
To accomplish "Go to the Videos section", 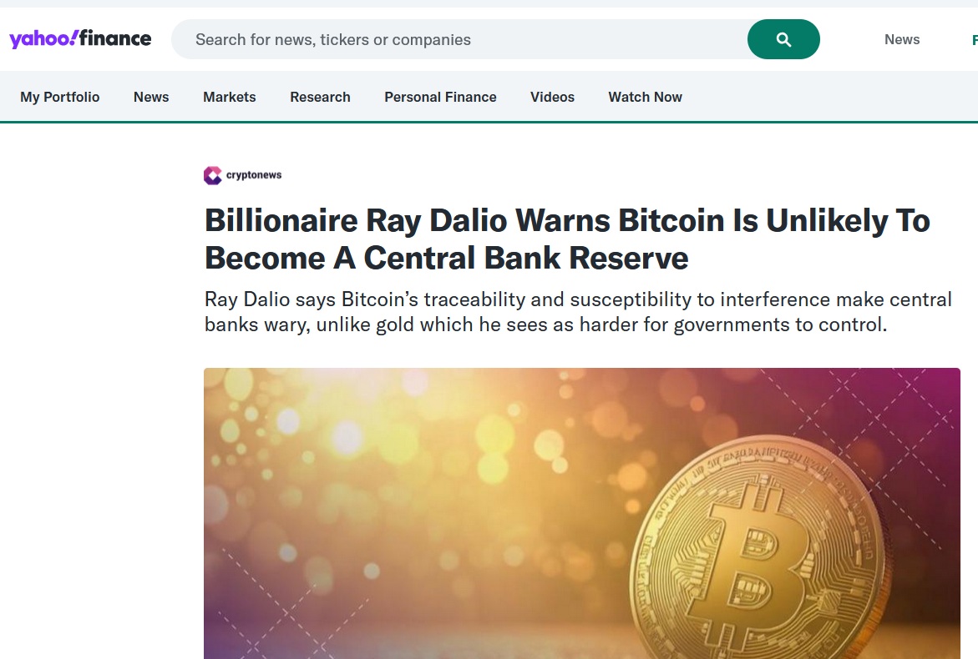I will coord(552,97).
